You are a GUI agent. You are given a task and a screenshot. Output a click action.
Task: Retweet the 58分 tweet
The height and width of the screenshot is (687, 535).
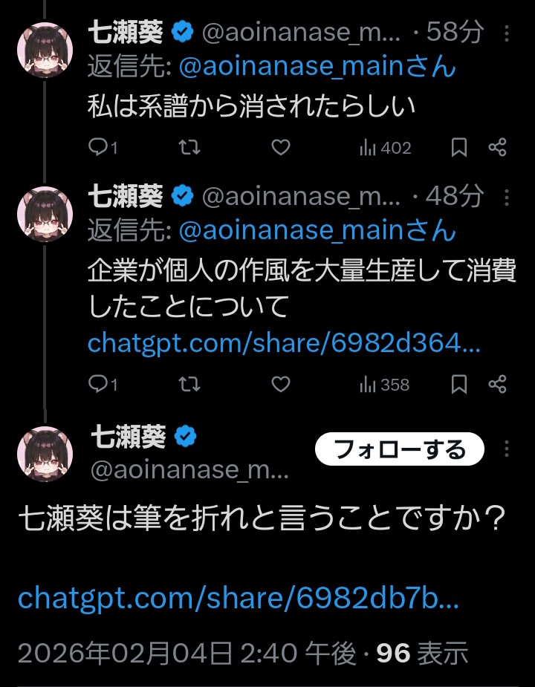[190, 148]
